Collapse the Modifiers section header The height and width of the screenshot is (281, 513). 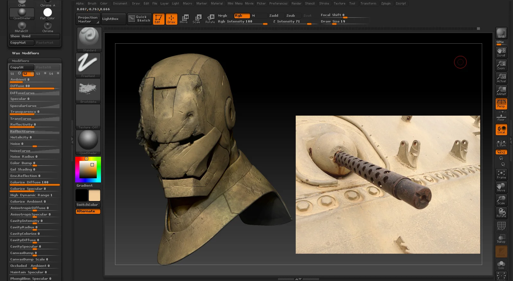click(21, 61)
